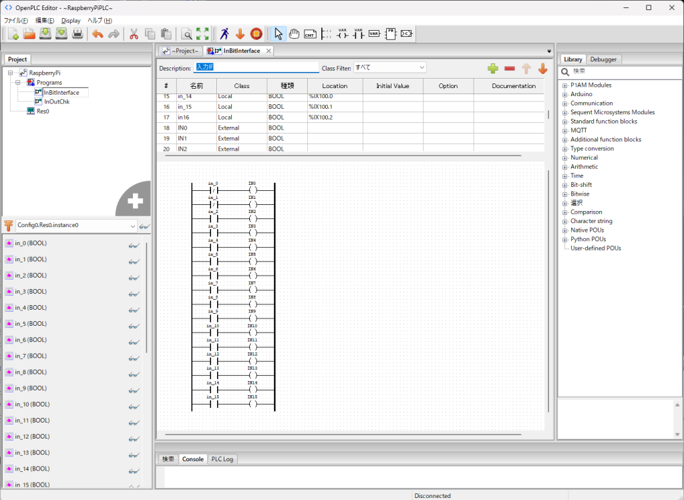Cut selection with the scissors icon

point(134,34)
